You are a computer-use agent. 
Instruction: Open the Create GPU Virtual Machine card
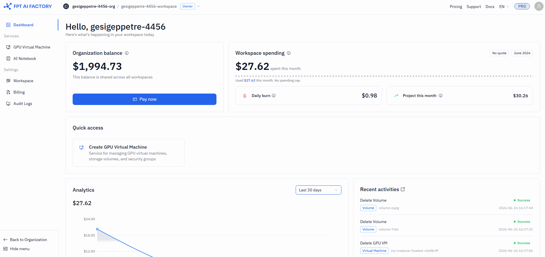point(128,153)
